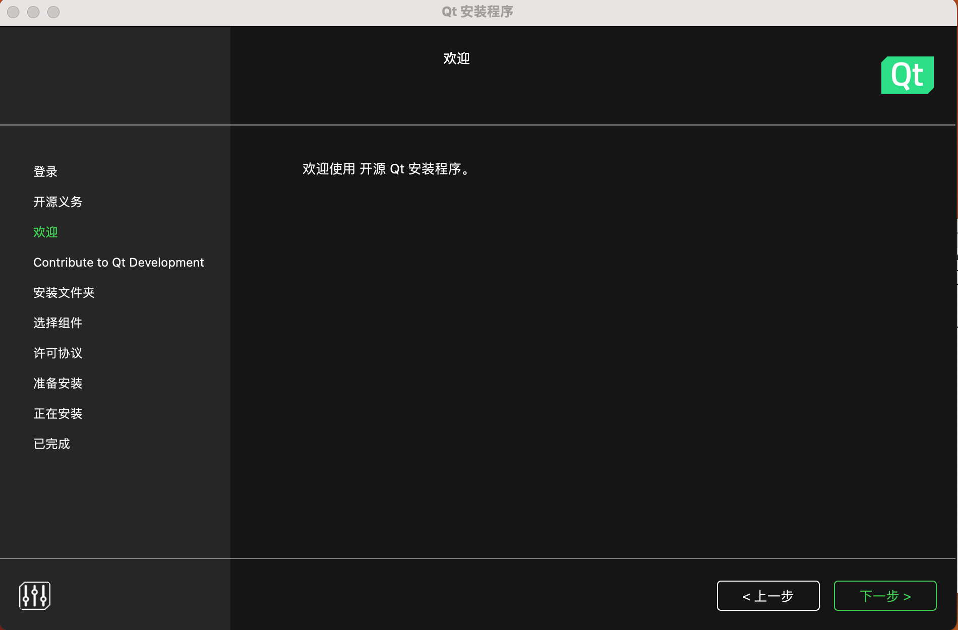Screen dimensions: 958x630
Task: Click the welcome message 欢迎使用 开源 Qt 安装程序
Action: [387, 169]
